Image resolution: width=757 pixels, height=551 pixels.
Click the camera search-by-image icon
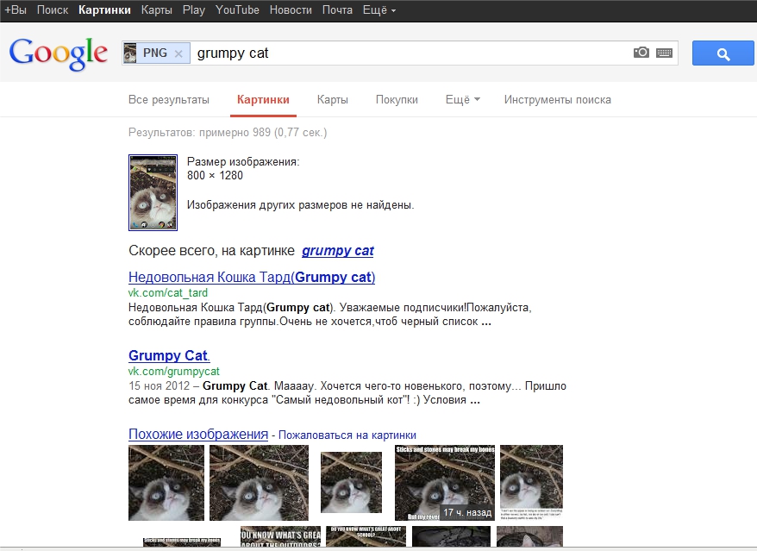click(641, 52)
